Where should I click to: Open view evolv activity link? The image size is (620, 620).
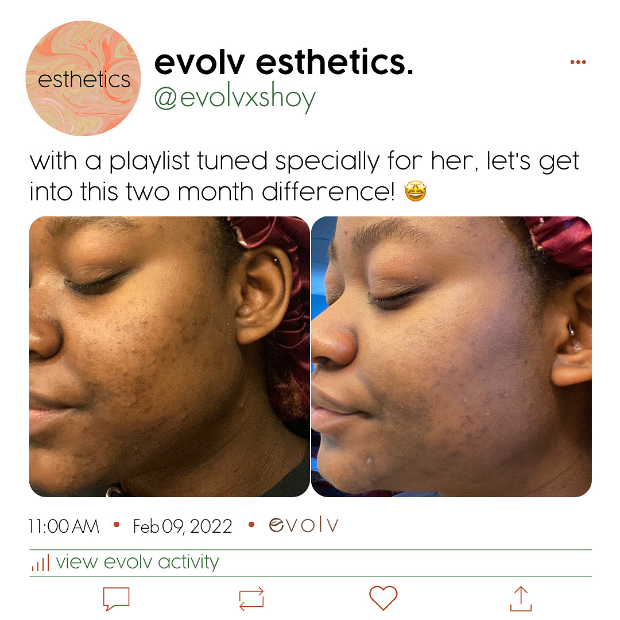[137, 562]
